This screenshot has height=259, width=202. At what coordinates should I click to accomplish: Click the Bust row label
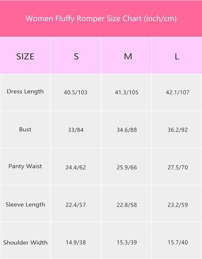pos(25,129)
